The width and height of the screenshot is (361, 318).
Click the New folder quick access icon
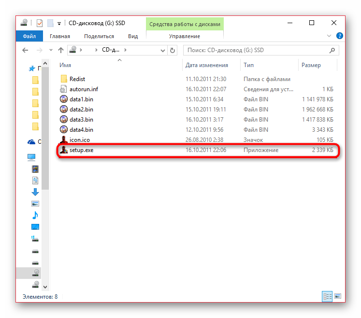tap(50, 23)
